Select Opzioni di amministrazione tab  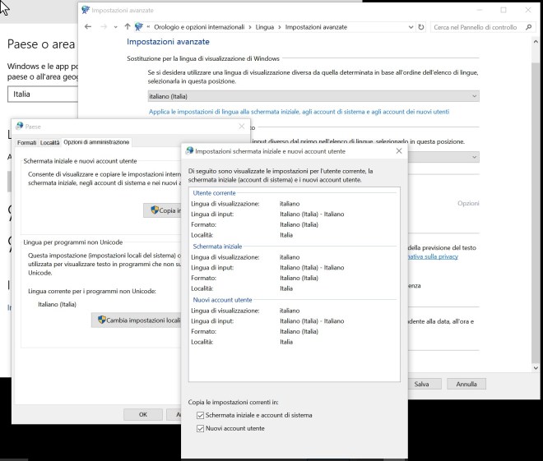[x=96, y=142]
